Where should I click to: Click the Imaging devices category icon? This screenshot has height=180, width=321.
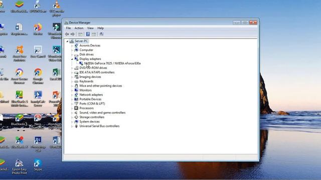pos(76,77)
